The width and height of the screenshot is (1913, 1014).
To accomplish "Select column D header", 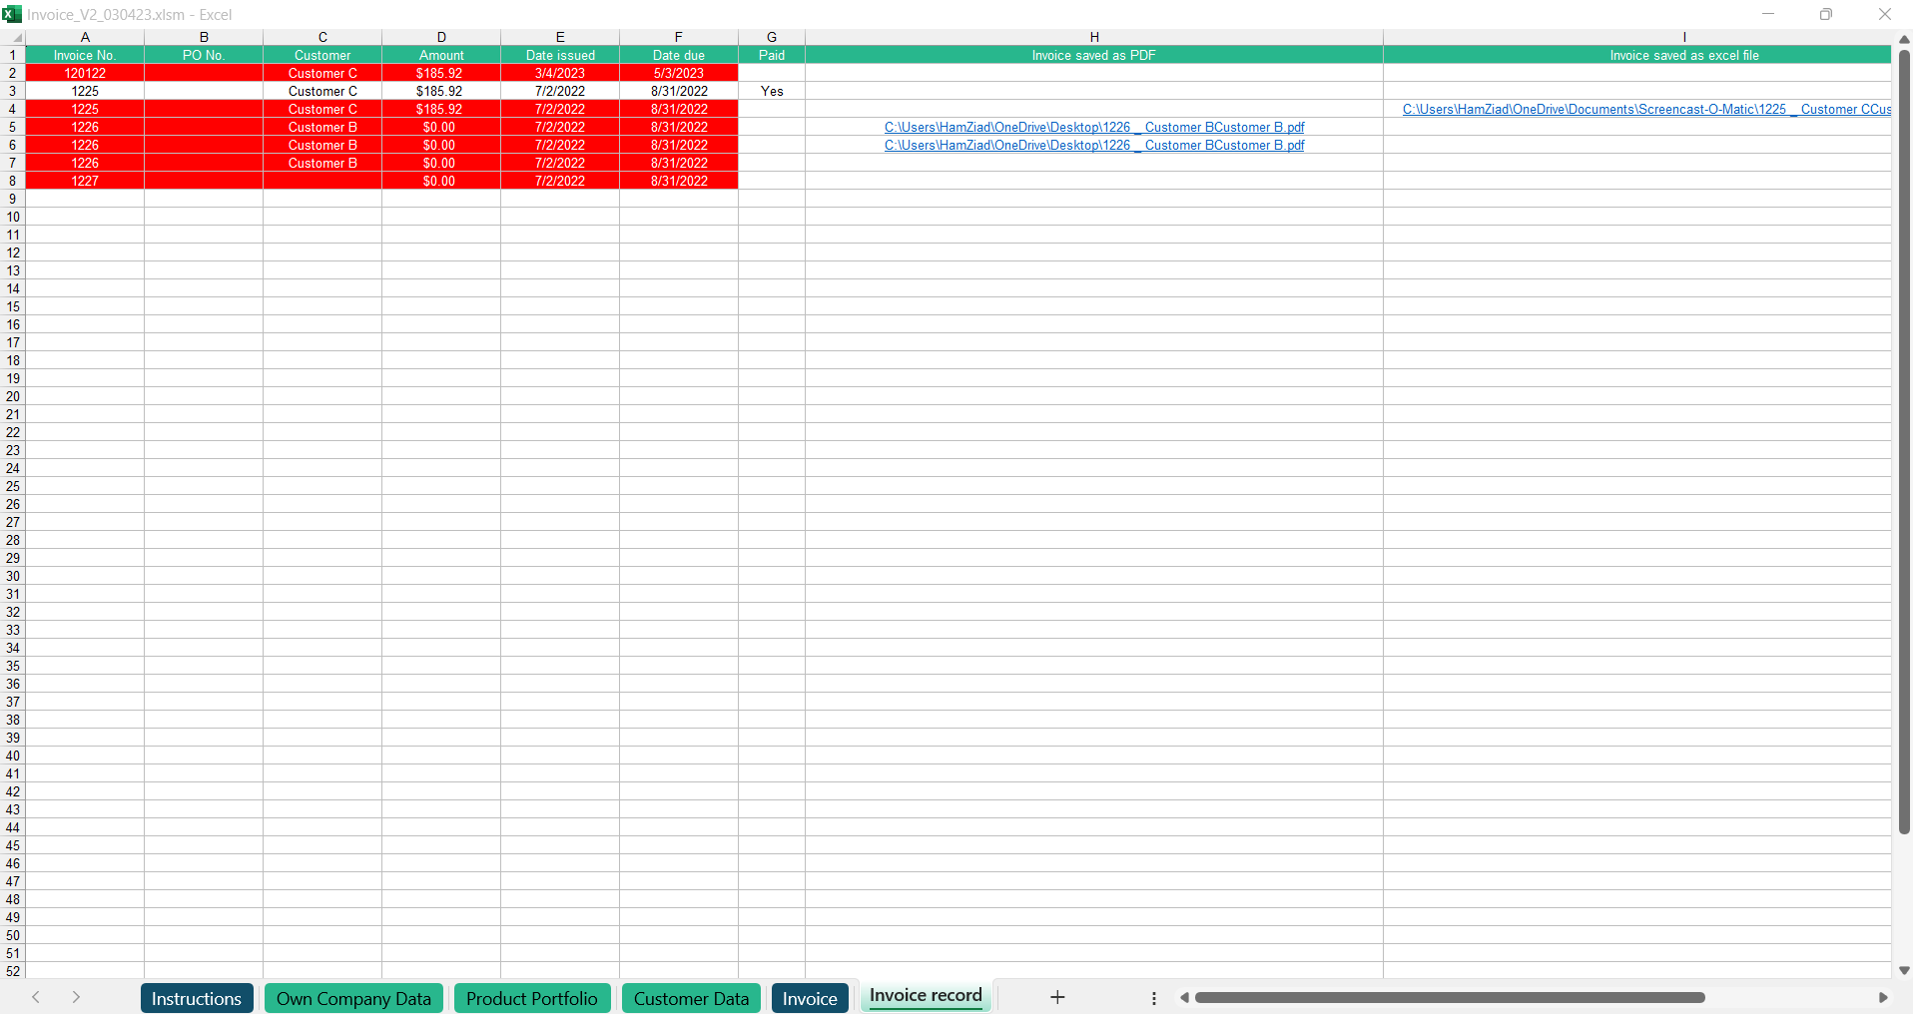I will click(x=441, y=37).
